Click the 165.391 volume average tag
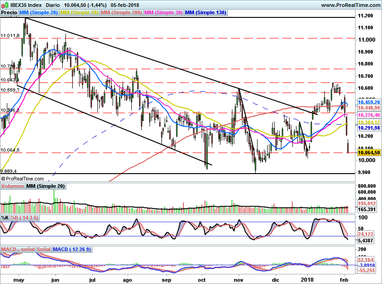This screenshot has height=284, width=382. [366, 209]
